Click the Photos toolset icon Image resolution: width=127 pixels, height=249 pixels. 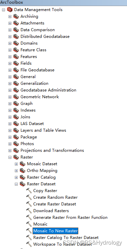[16, 143]
